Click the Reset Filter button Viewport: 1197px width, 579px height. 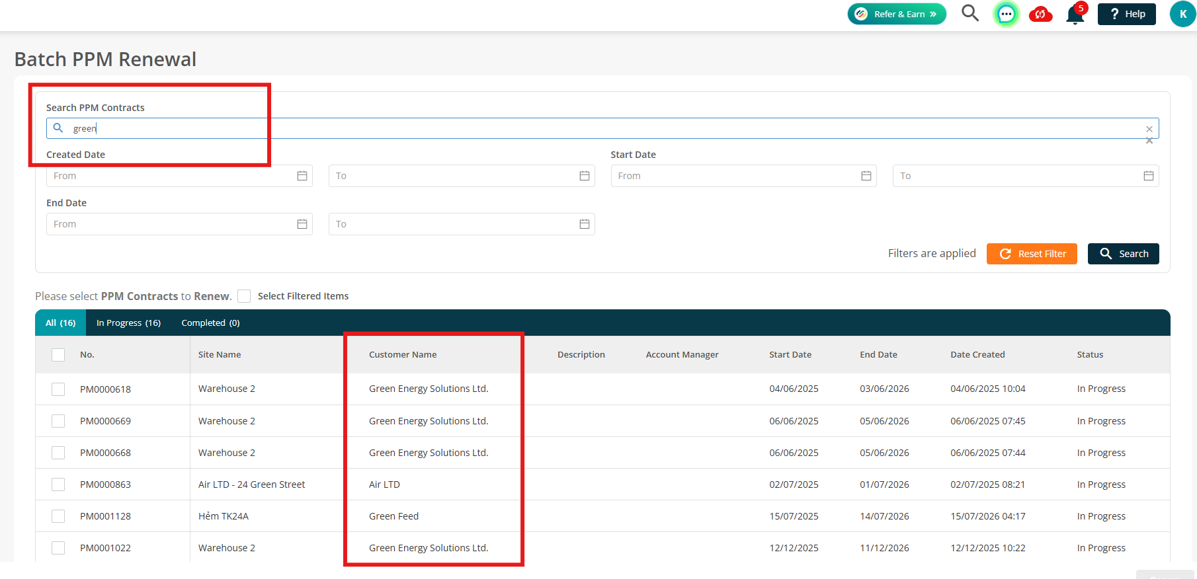coord(1032,254)
